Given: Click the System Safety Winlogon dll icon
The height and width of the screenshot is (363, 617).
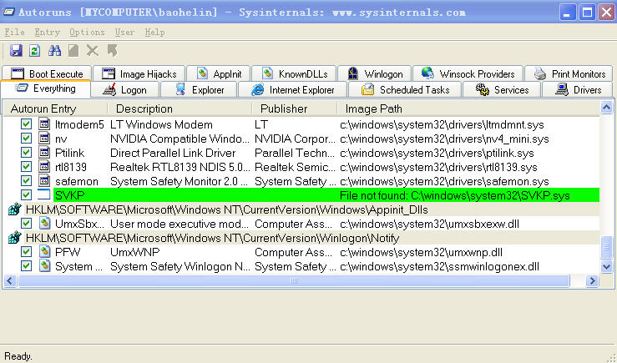Looking at the screenshot, I should (44, 266).
